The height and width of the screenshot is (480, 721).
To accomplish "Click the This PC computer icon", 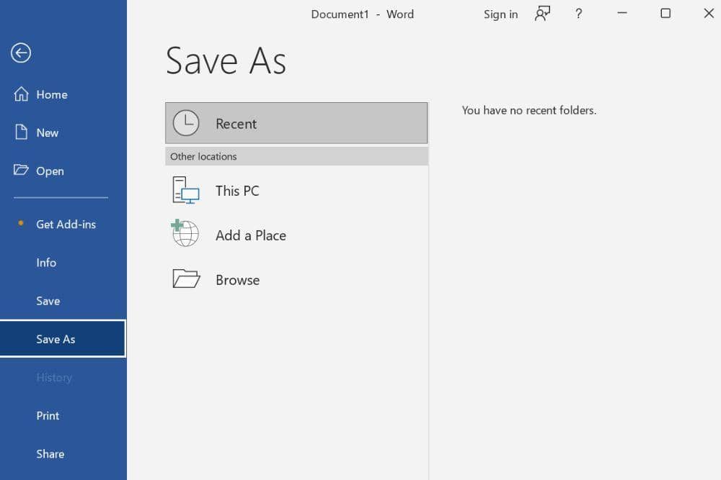I will pyautogui.click(x=185, y=191).
